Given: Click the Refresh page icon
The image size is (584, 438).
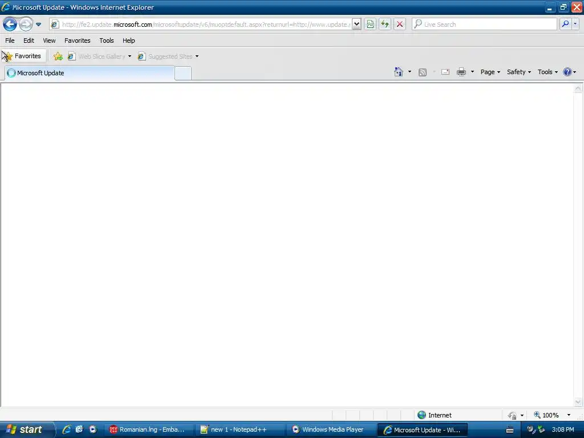Looking at the screenshot, I should pyautogui.click(x=385, y=24).
